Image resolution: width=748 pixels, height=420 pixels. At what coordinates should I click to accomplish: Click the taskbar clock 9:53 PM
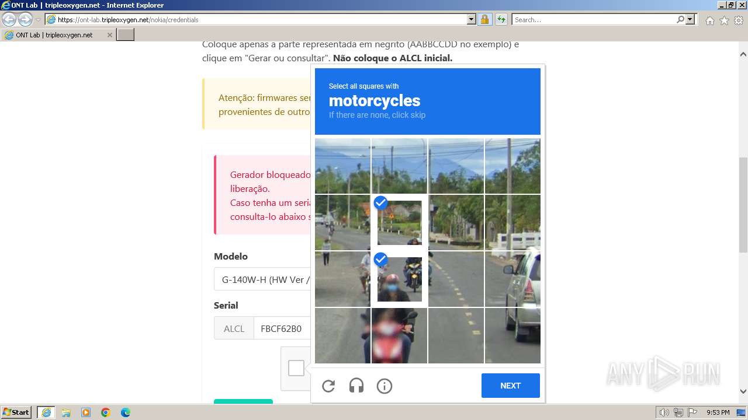point(718,412)
